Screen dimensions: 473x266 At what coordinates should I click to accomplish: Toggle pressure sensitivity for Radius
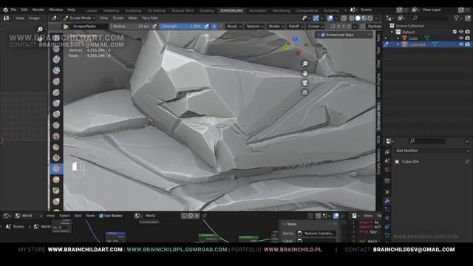coord(154,27)
